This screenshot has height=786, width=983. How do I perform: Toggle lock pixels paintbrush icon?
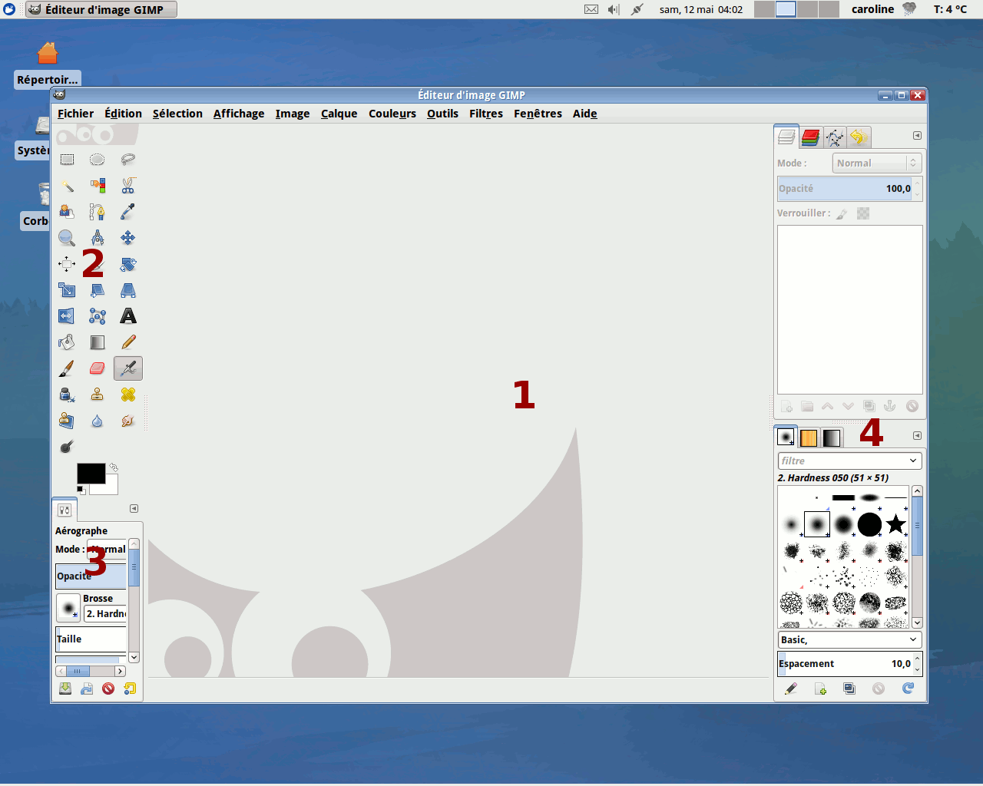842,214
